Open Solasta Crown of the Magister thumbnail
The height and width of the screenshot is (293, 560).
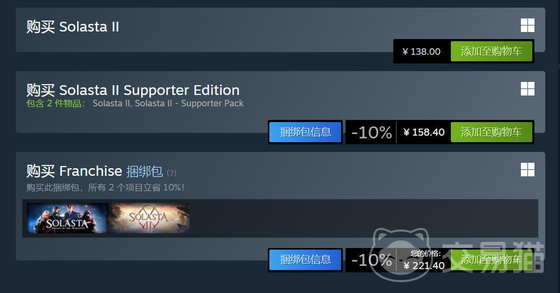[67, 218]
